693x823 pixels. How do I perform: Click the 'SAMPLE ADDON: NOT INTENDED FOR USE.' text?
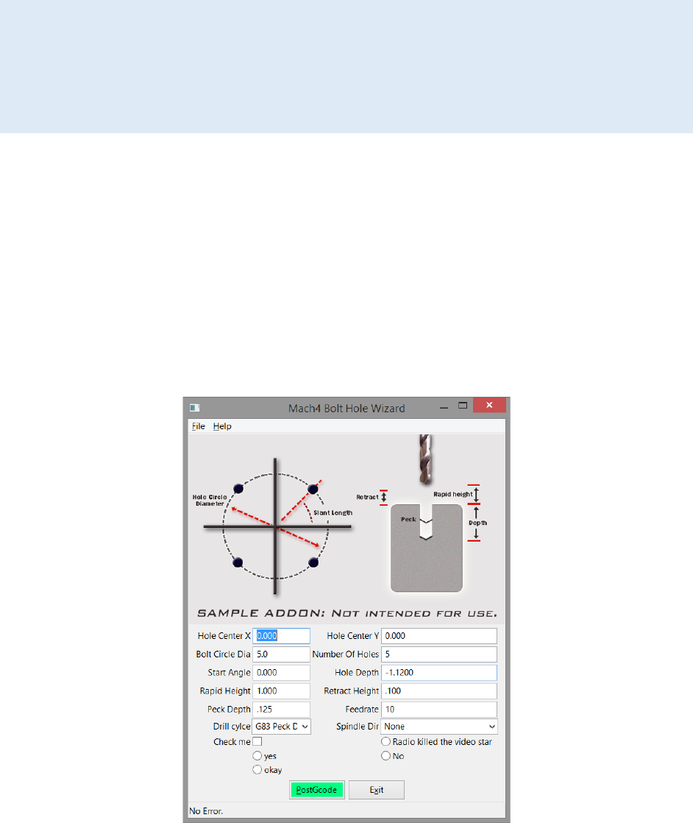(346, 613)
